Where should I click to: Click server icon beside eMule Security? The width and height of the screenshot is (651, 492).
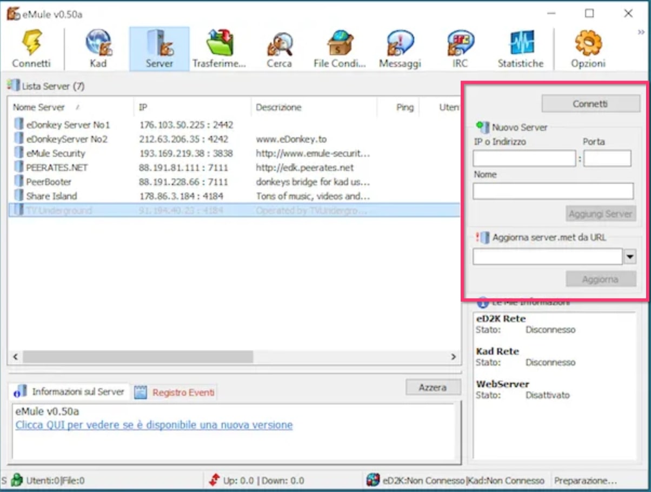[19, 153]
